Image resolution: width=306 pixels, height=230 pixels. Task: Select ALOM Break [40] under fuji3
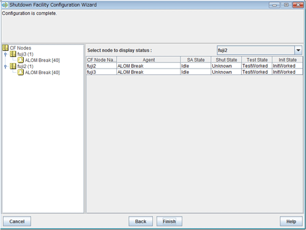tap(42, 61)
